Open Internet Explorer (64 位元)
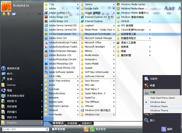The image size is (182, 133). pos(98,17)
